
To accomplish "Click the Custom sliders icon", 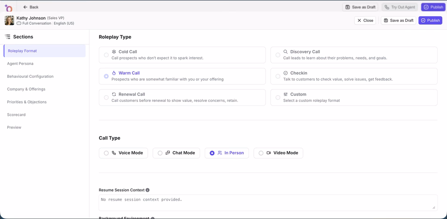I will pyautogui.click(x=285, y=94).
